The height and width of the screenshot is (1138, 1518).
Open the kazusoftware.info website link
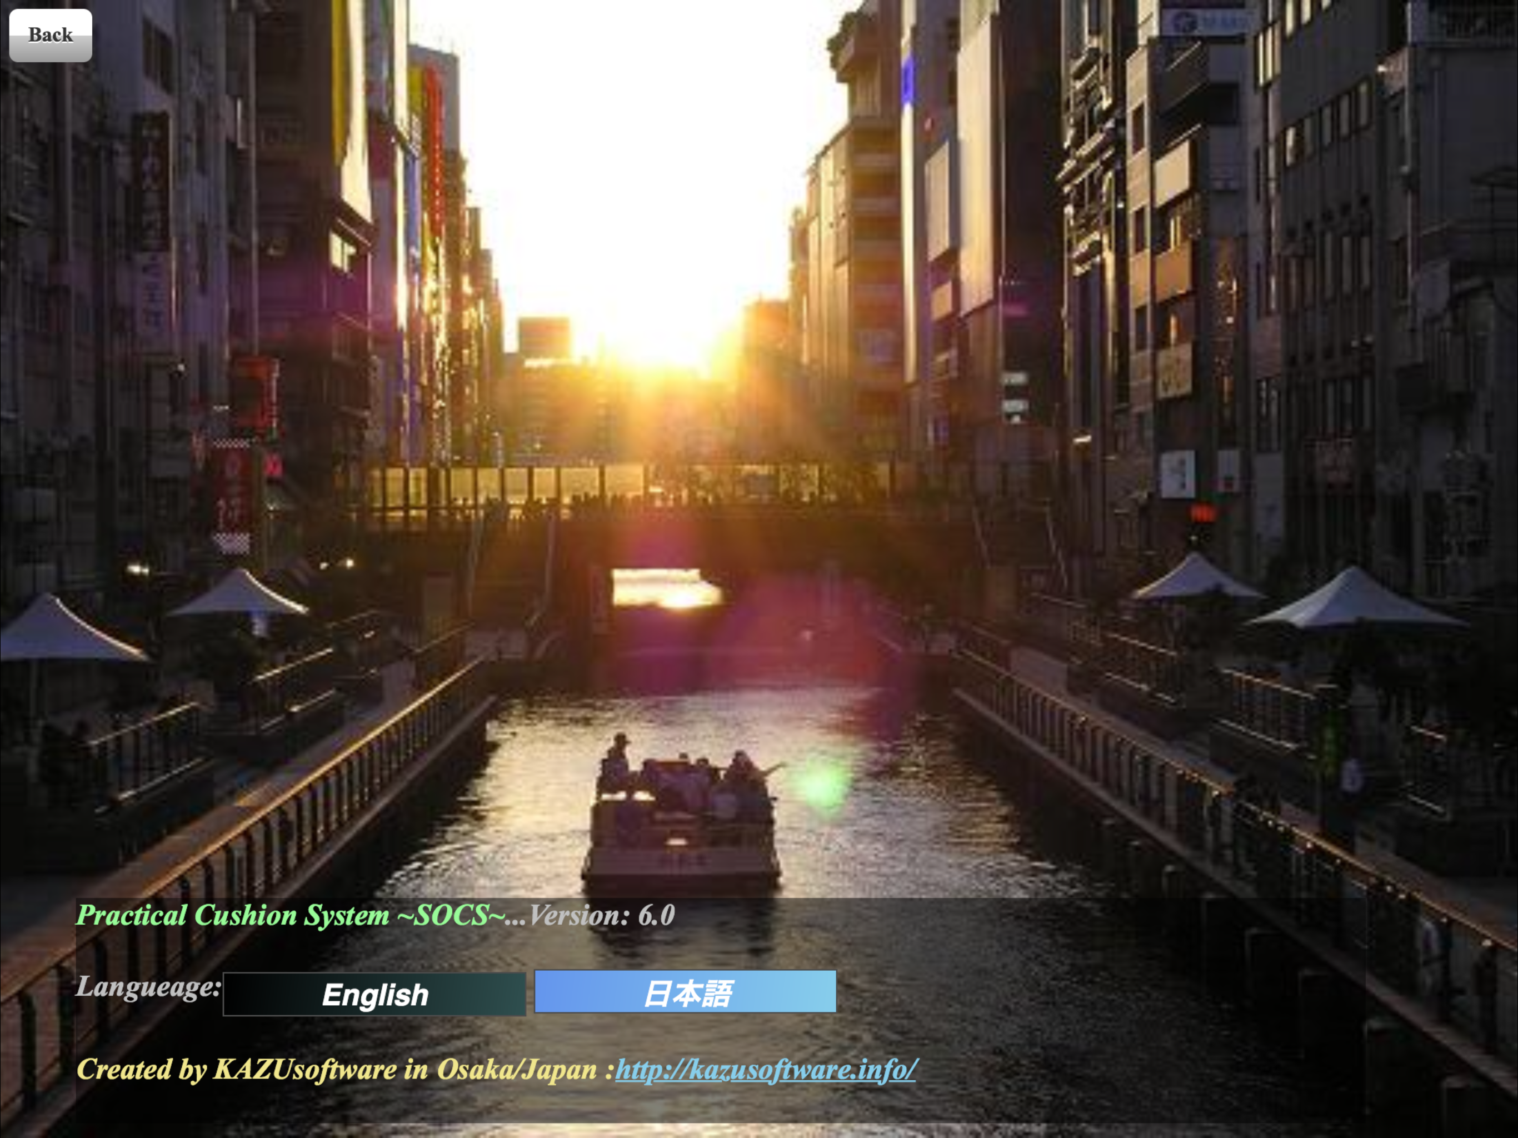point(766,1069)
